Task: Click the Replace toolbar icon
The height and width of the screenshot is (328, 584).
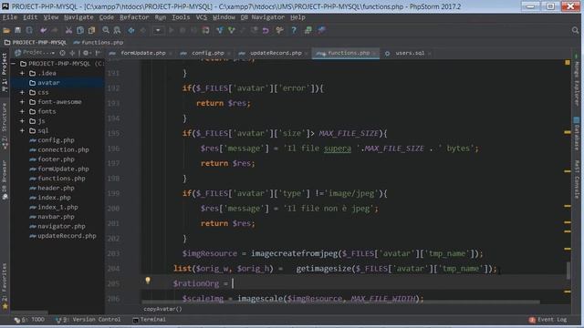Action: 117,30
